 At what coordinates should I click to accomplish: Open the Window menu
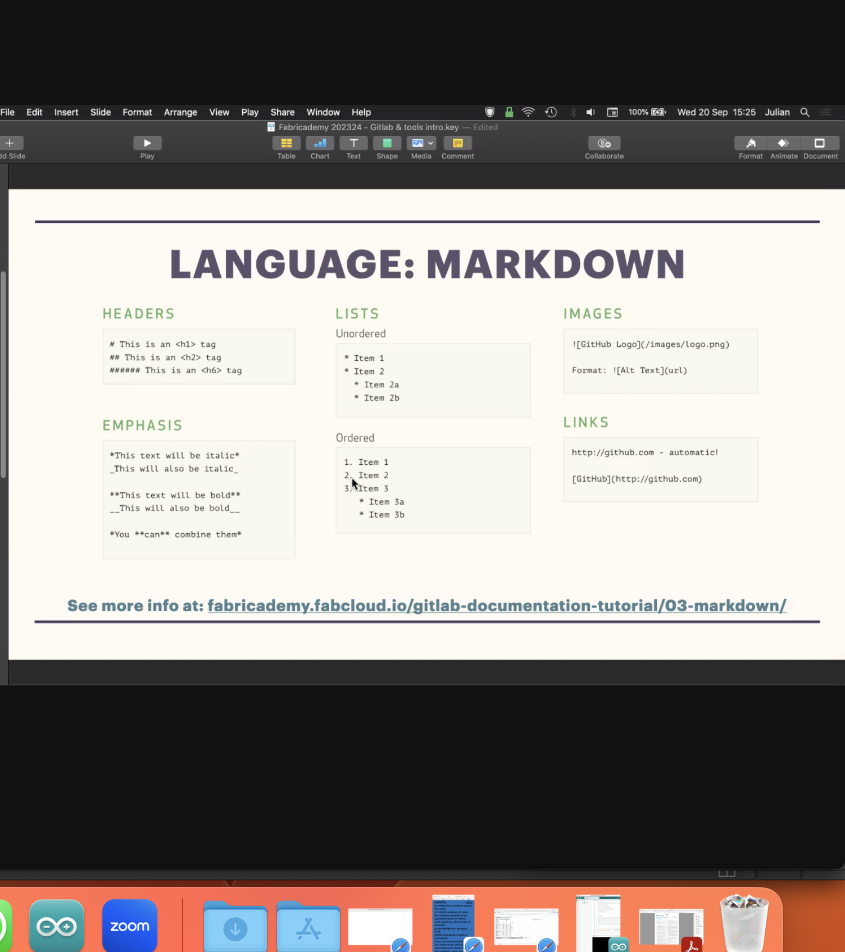(x=323, y=112)
